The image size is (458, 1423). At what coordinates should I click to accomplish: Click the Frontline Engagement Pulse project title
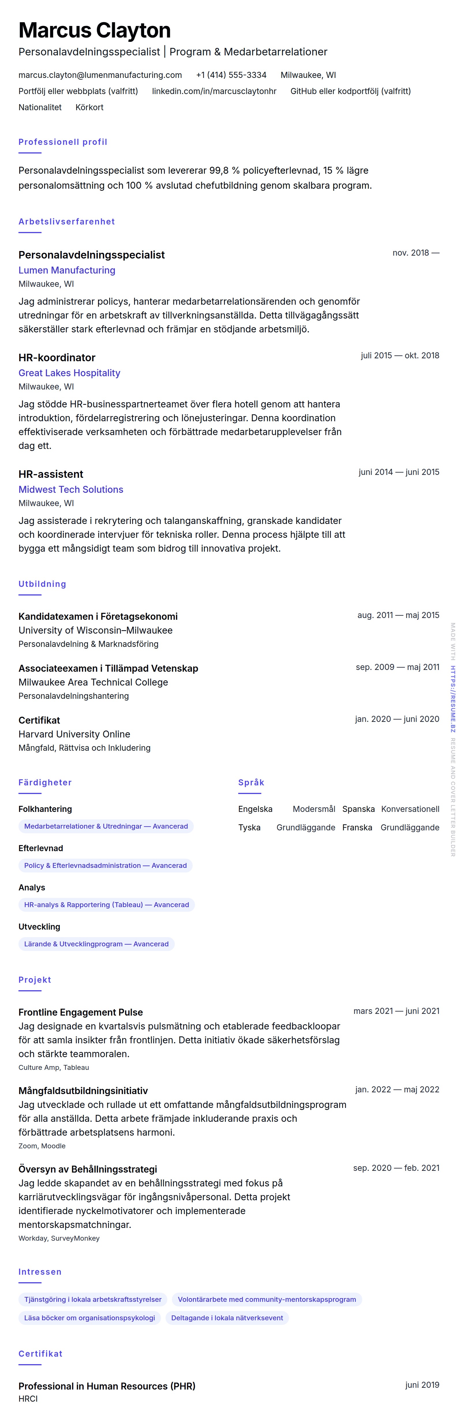pyautogui.click(x=81, y=1012)
